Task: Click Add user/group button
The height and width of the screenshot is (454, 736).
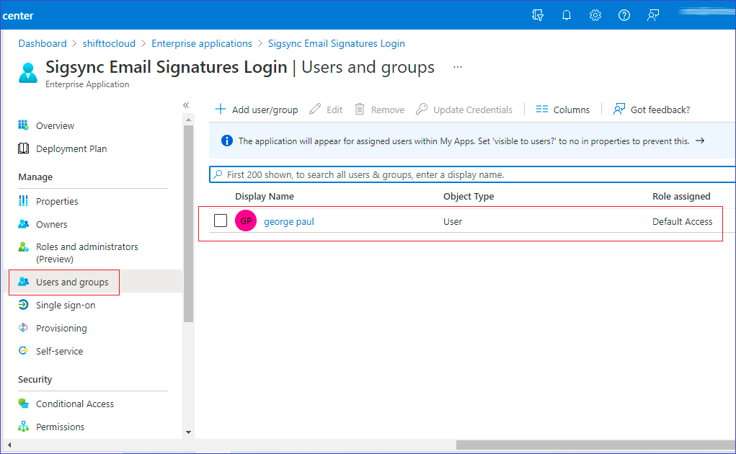Action: (x=257, y=110)
